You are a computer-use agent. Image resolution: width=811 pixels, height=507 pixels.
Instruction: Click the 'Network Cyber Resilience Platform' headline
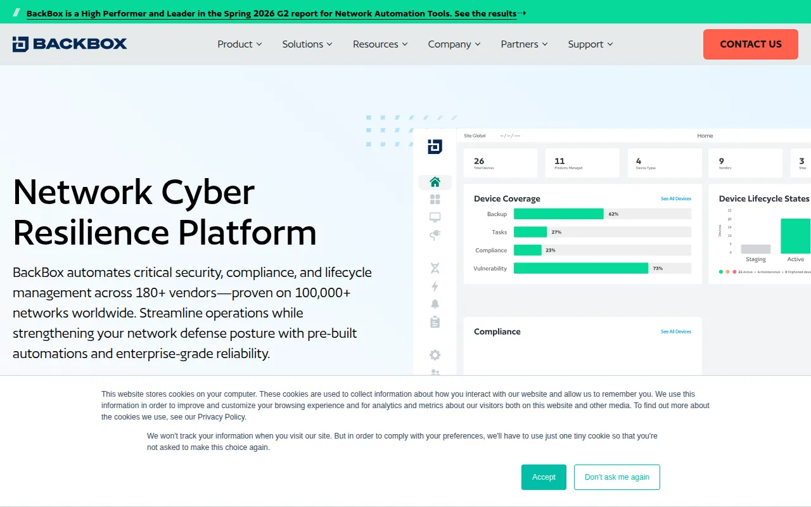pyautogui.click(x=165, y=212)
